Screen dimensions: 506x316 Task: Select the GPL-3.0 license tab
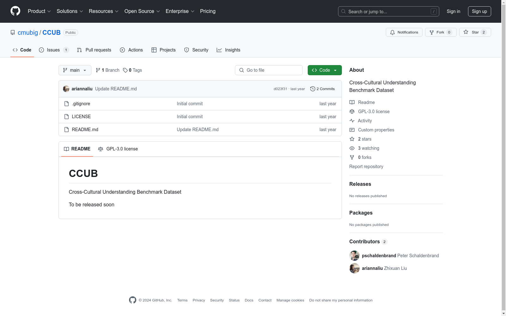click(x=118, y=149)
